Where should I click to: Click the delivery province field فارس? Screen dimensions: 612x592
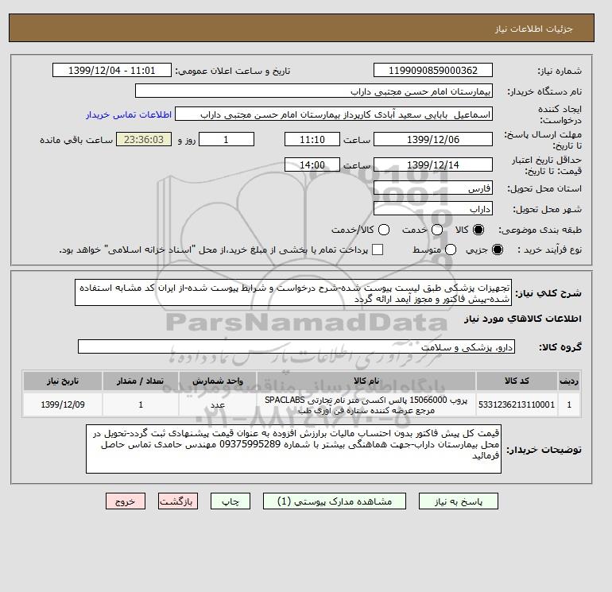433,188
